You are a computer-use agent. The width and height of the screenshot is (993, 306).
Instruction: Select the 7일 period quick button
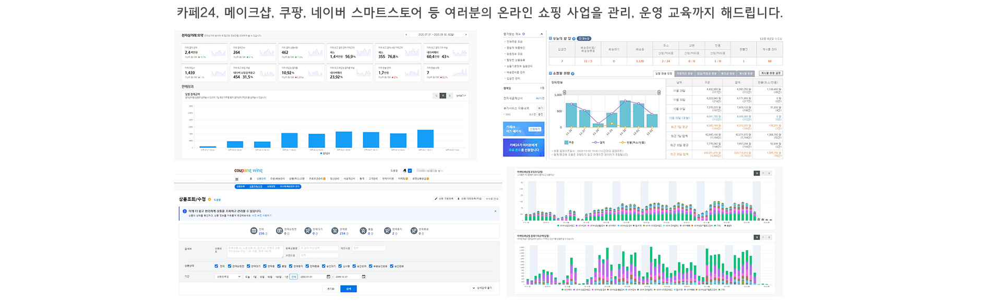point(255,277)
